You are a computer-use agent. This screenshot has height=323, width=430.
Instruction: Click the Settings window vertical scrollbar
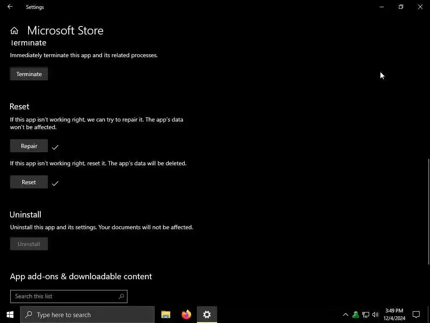coord(429,212)
